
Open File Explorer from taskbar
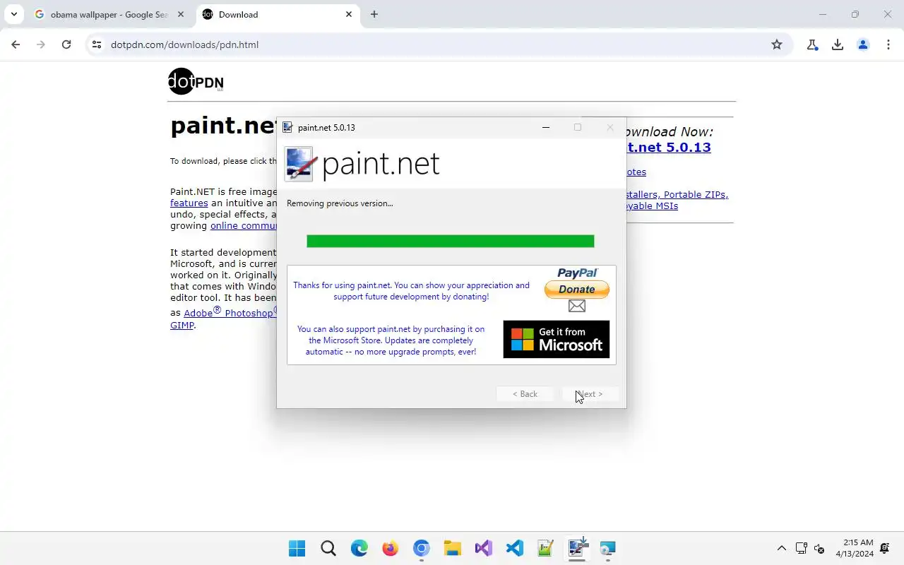tap(453, 548)
